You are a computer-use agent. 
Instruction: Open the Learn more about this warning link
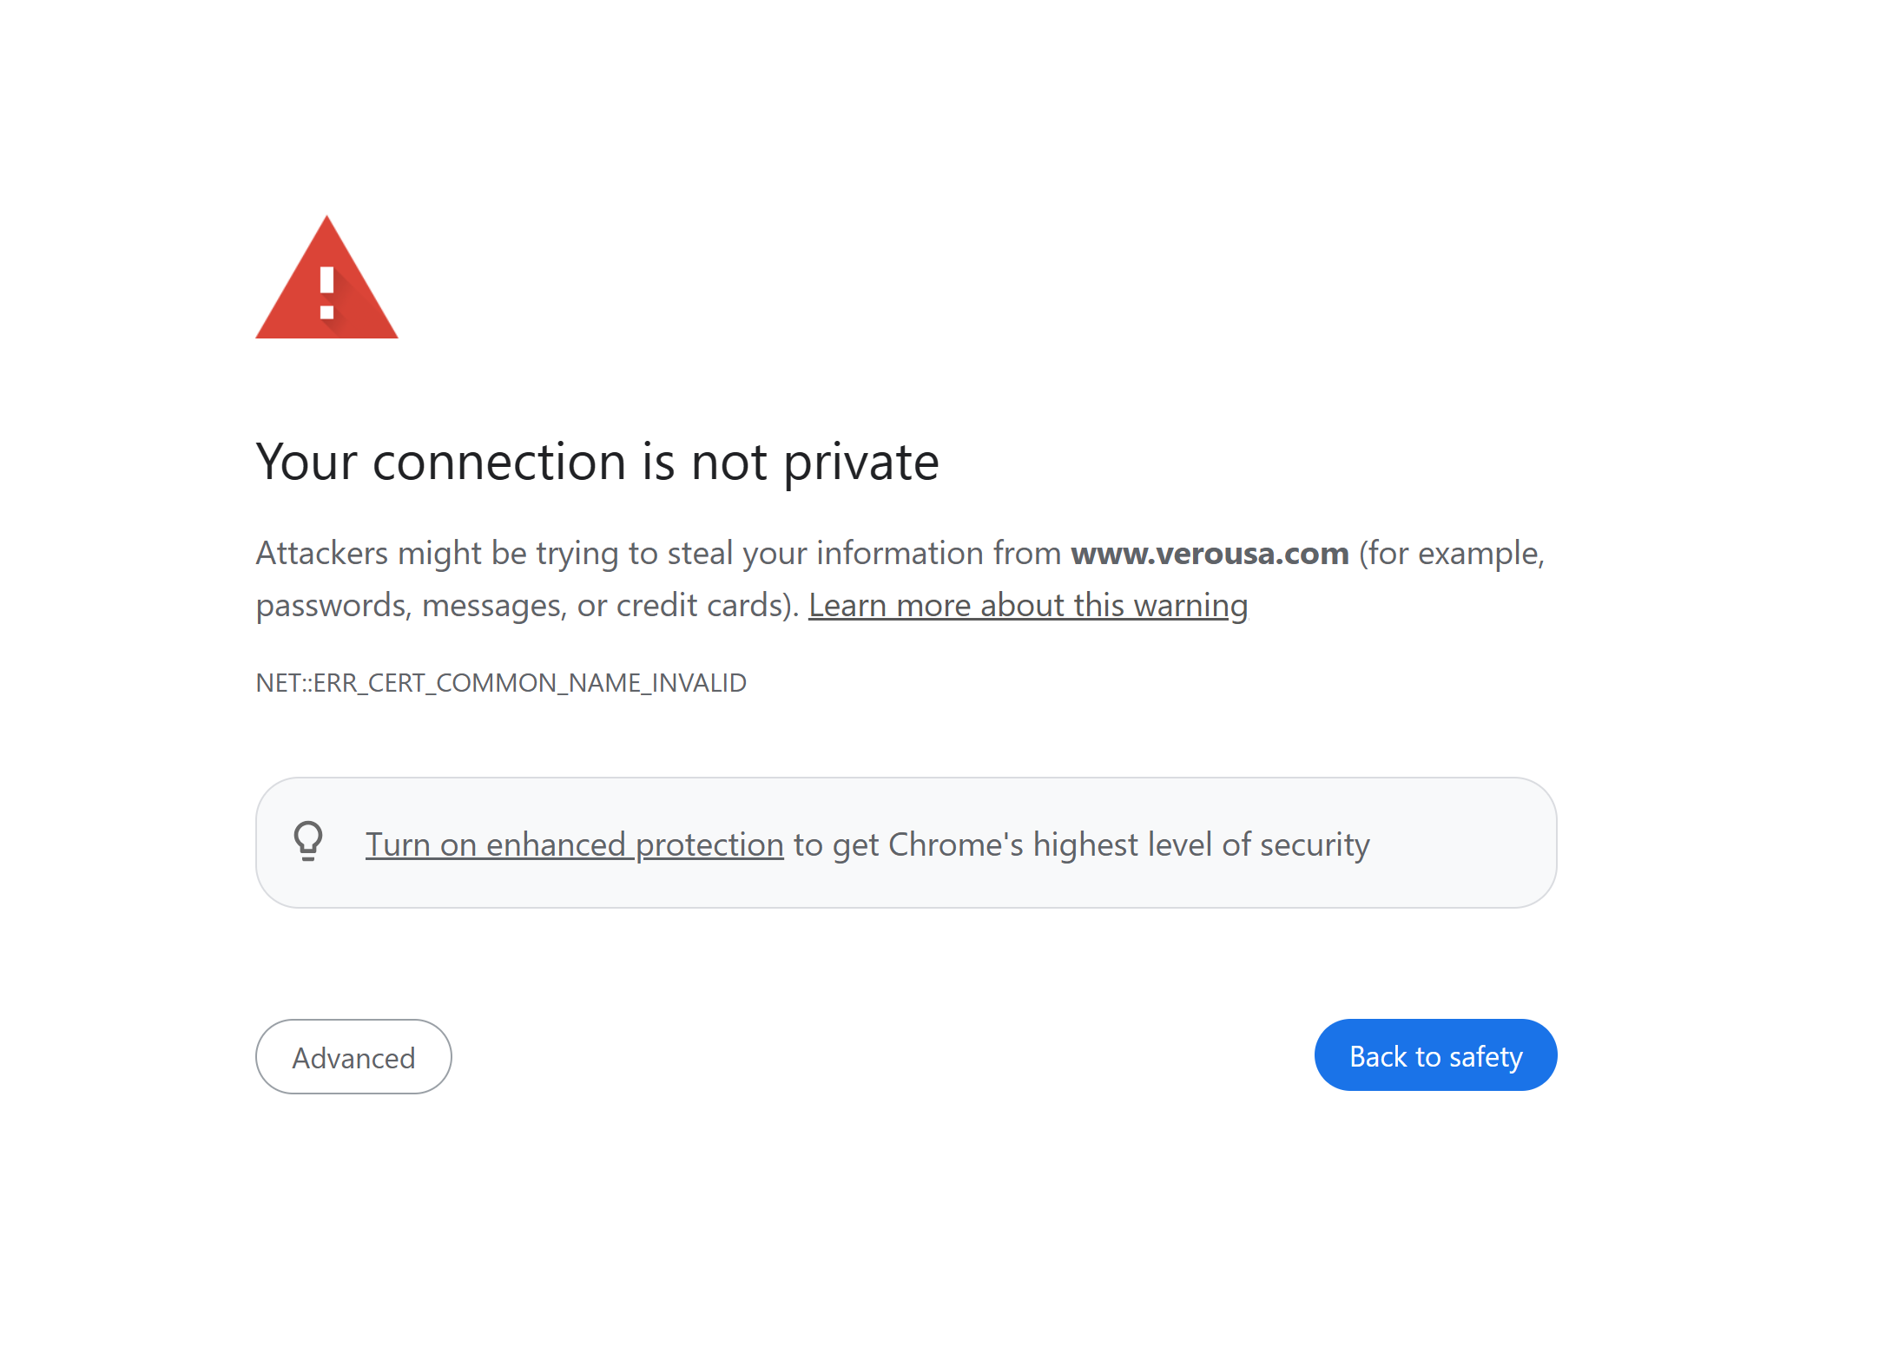point(1027,606)
